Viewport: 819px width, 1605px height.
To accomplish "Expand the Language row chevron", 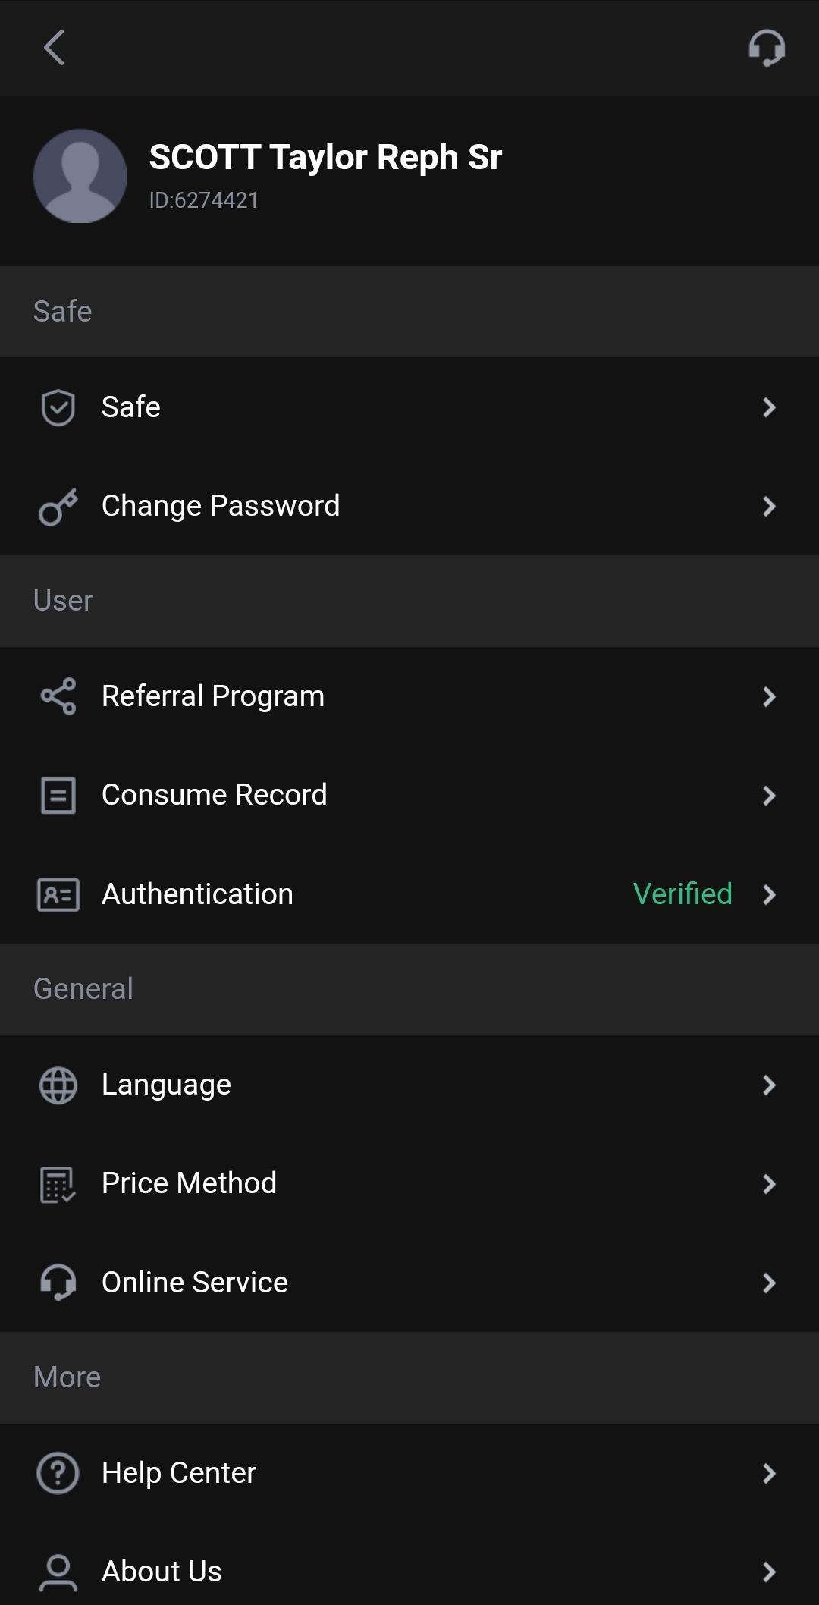I will [769, 1085].
